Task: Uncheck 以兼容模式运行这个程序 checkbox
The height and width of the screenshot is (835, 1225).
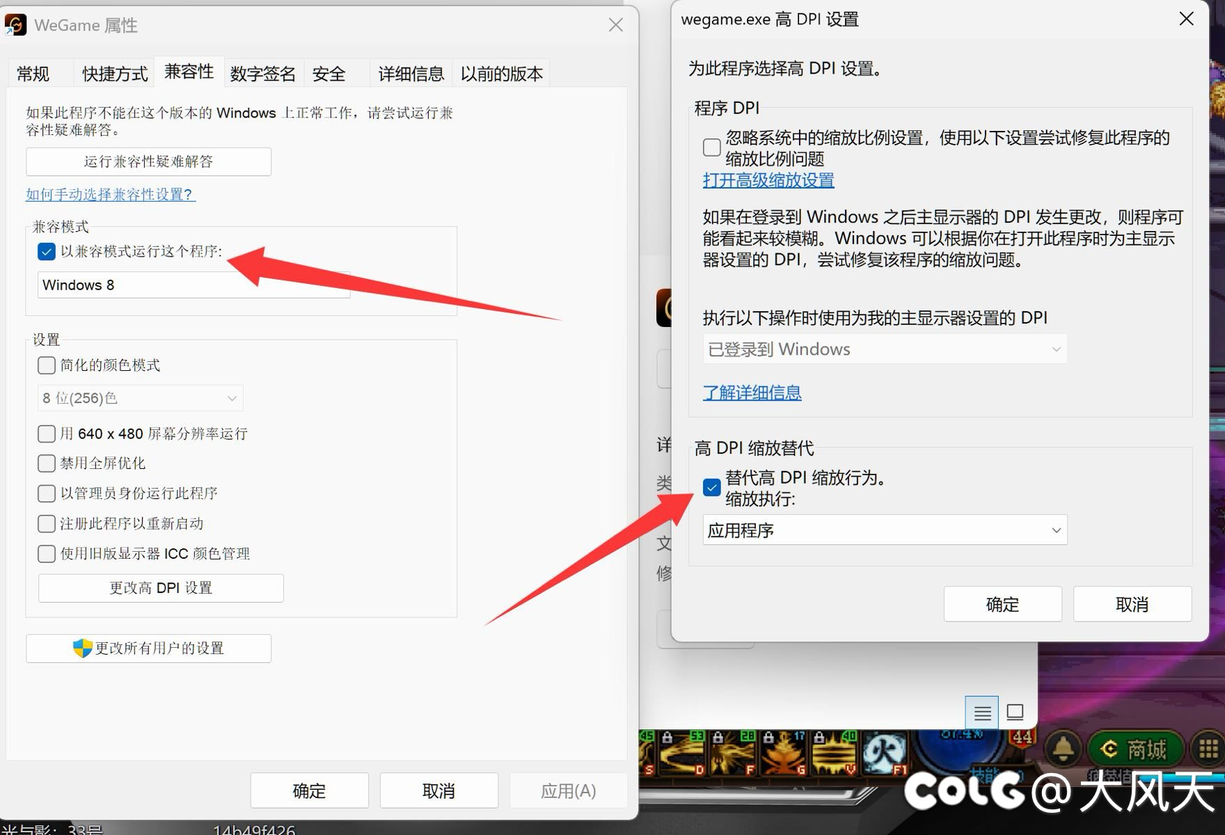Action: click(x=47, y=251)
